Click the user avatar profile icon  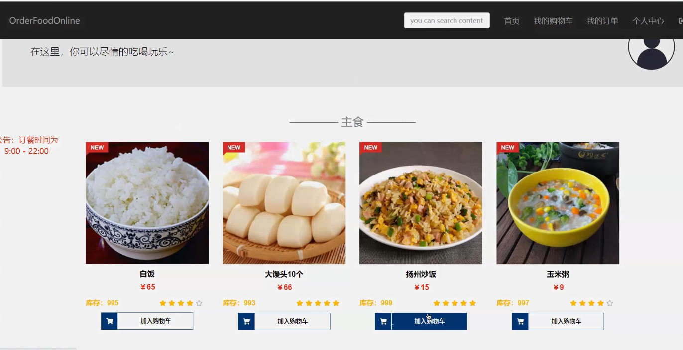pos(651,50)
